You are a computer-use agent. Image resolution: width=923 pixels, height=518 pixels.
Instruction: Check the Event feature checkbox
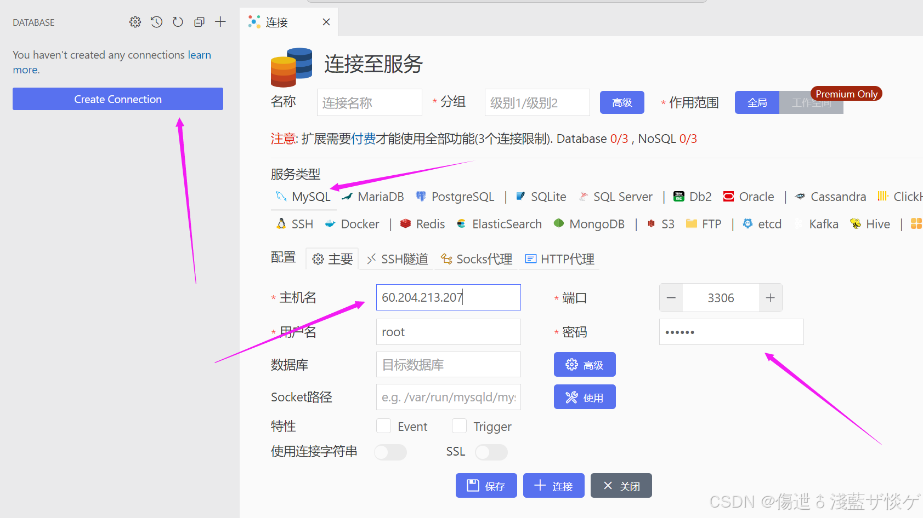tap(384, 426)
